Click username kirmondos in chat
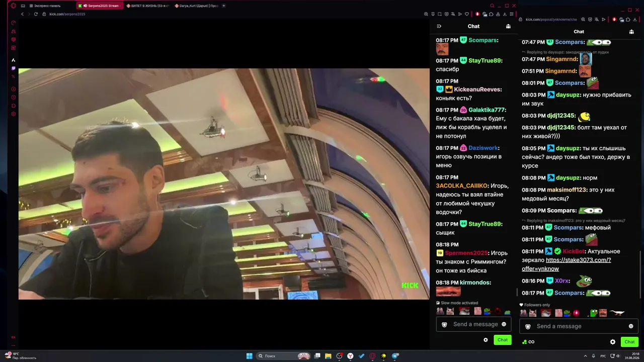The width and height of the screenshot is (644, 362). click(x=475, y=283)
